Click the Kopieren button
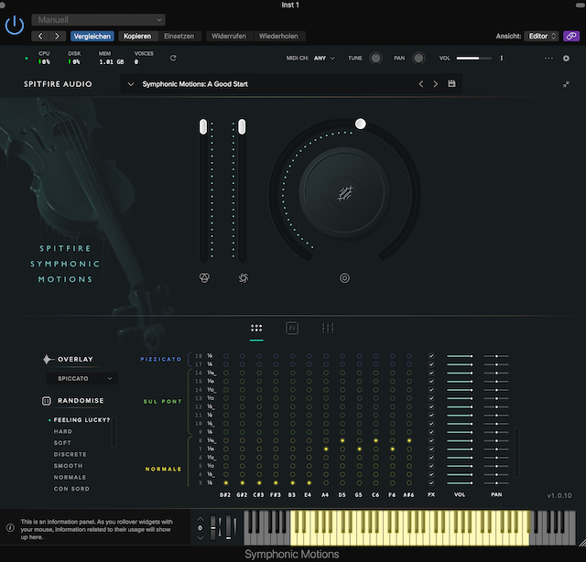 (137, 37)
